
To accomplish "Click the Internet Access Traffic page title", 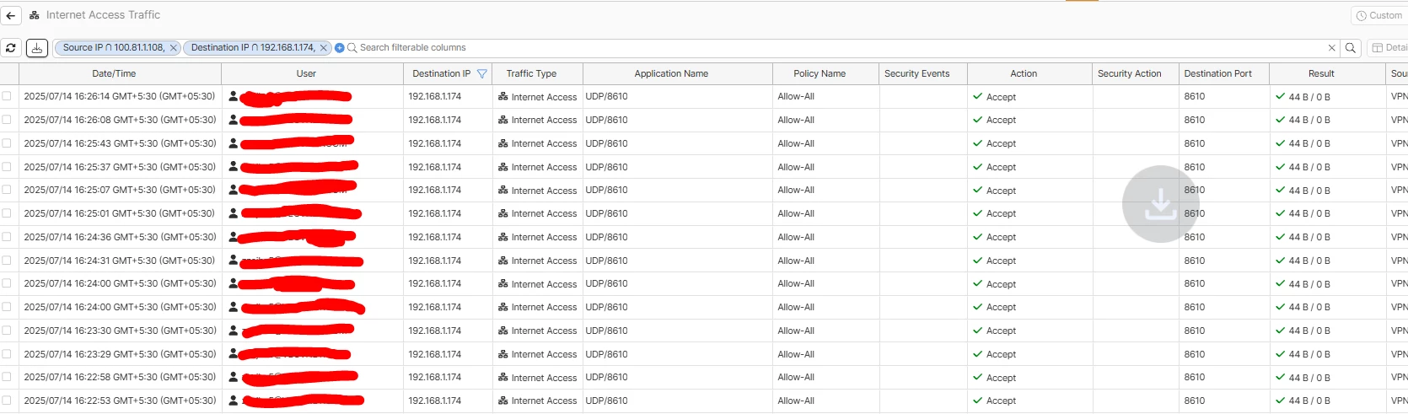I will [x=103, y=15].
